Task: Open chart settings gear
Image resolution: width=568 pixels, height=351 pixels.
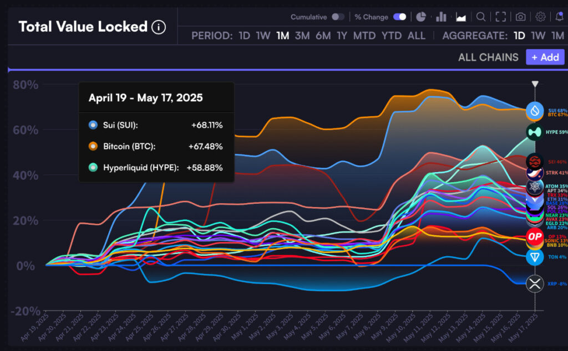Action: click(540, 17)
